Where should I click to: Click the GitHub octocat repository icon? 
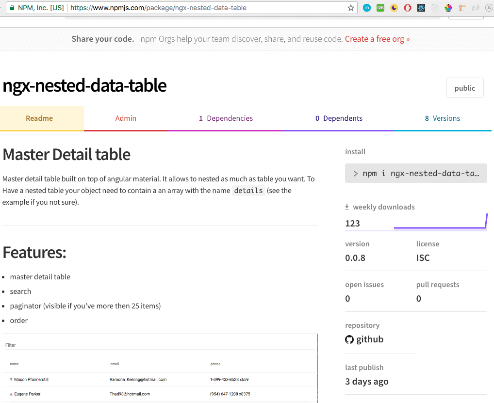[349, 339]
